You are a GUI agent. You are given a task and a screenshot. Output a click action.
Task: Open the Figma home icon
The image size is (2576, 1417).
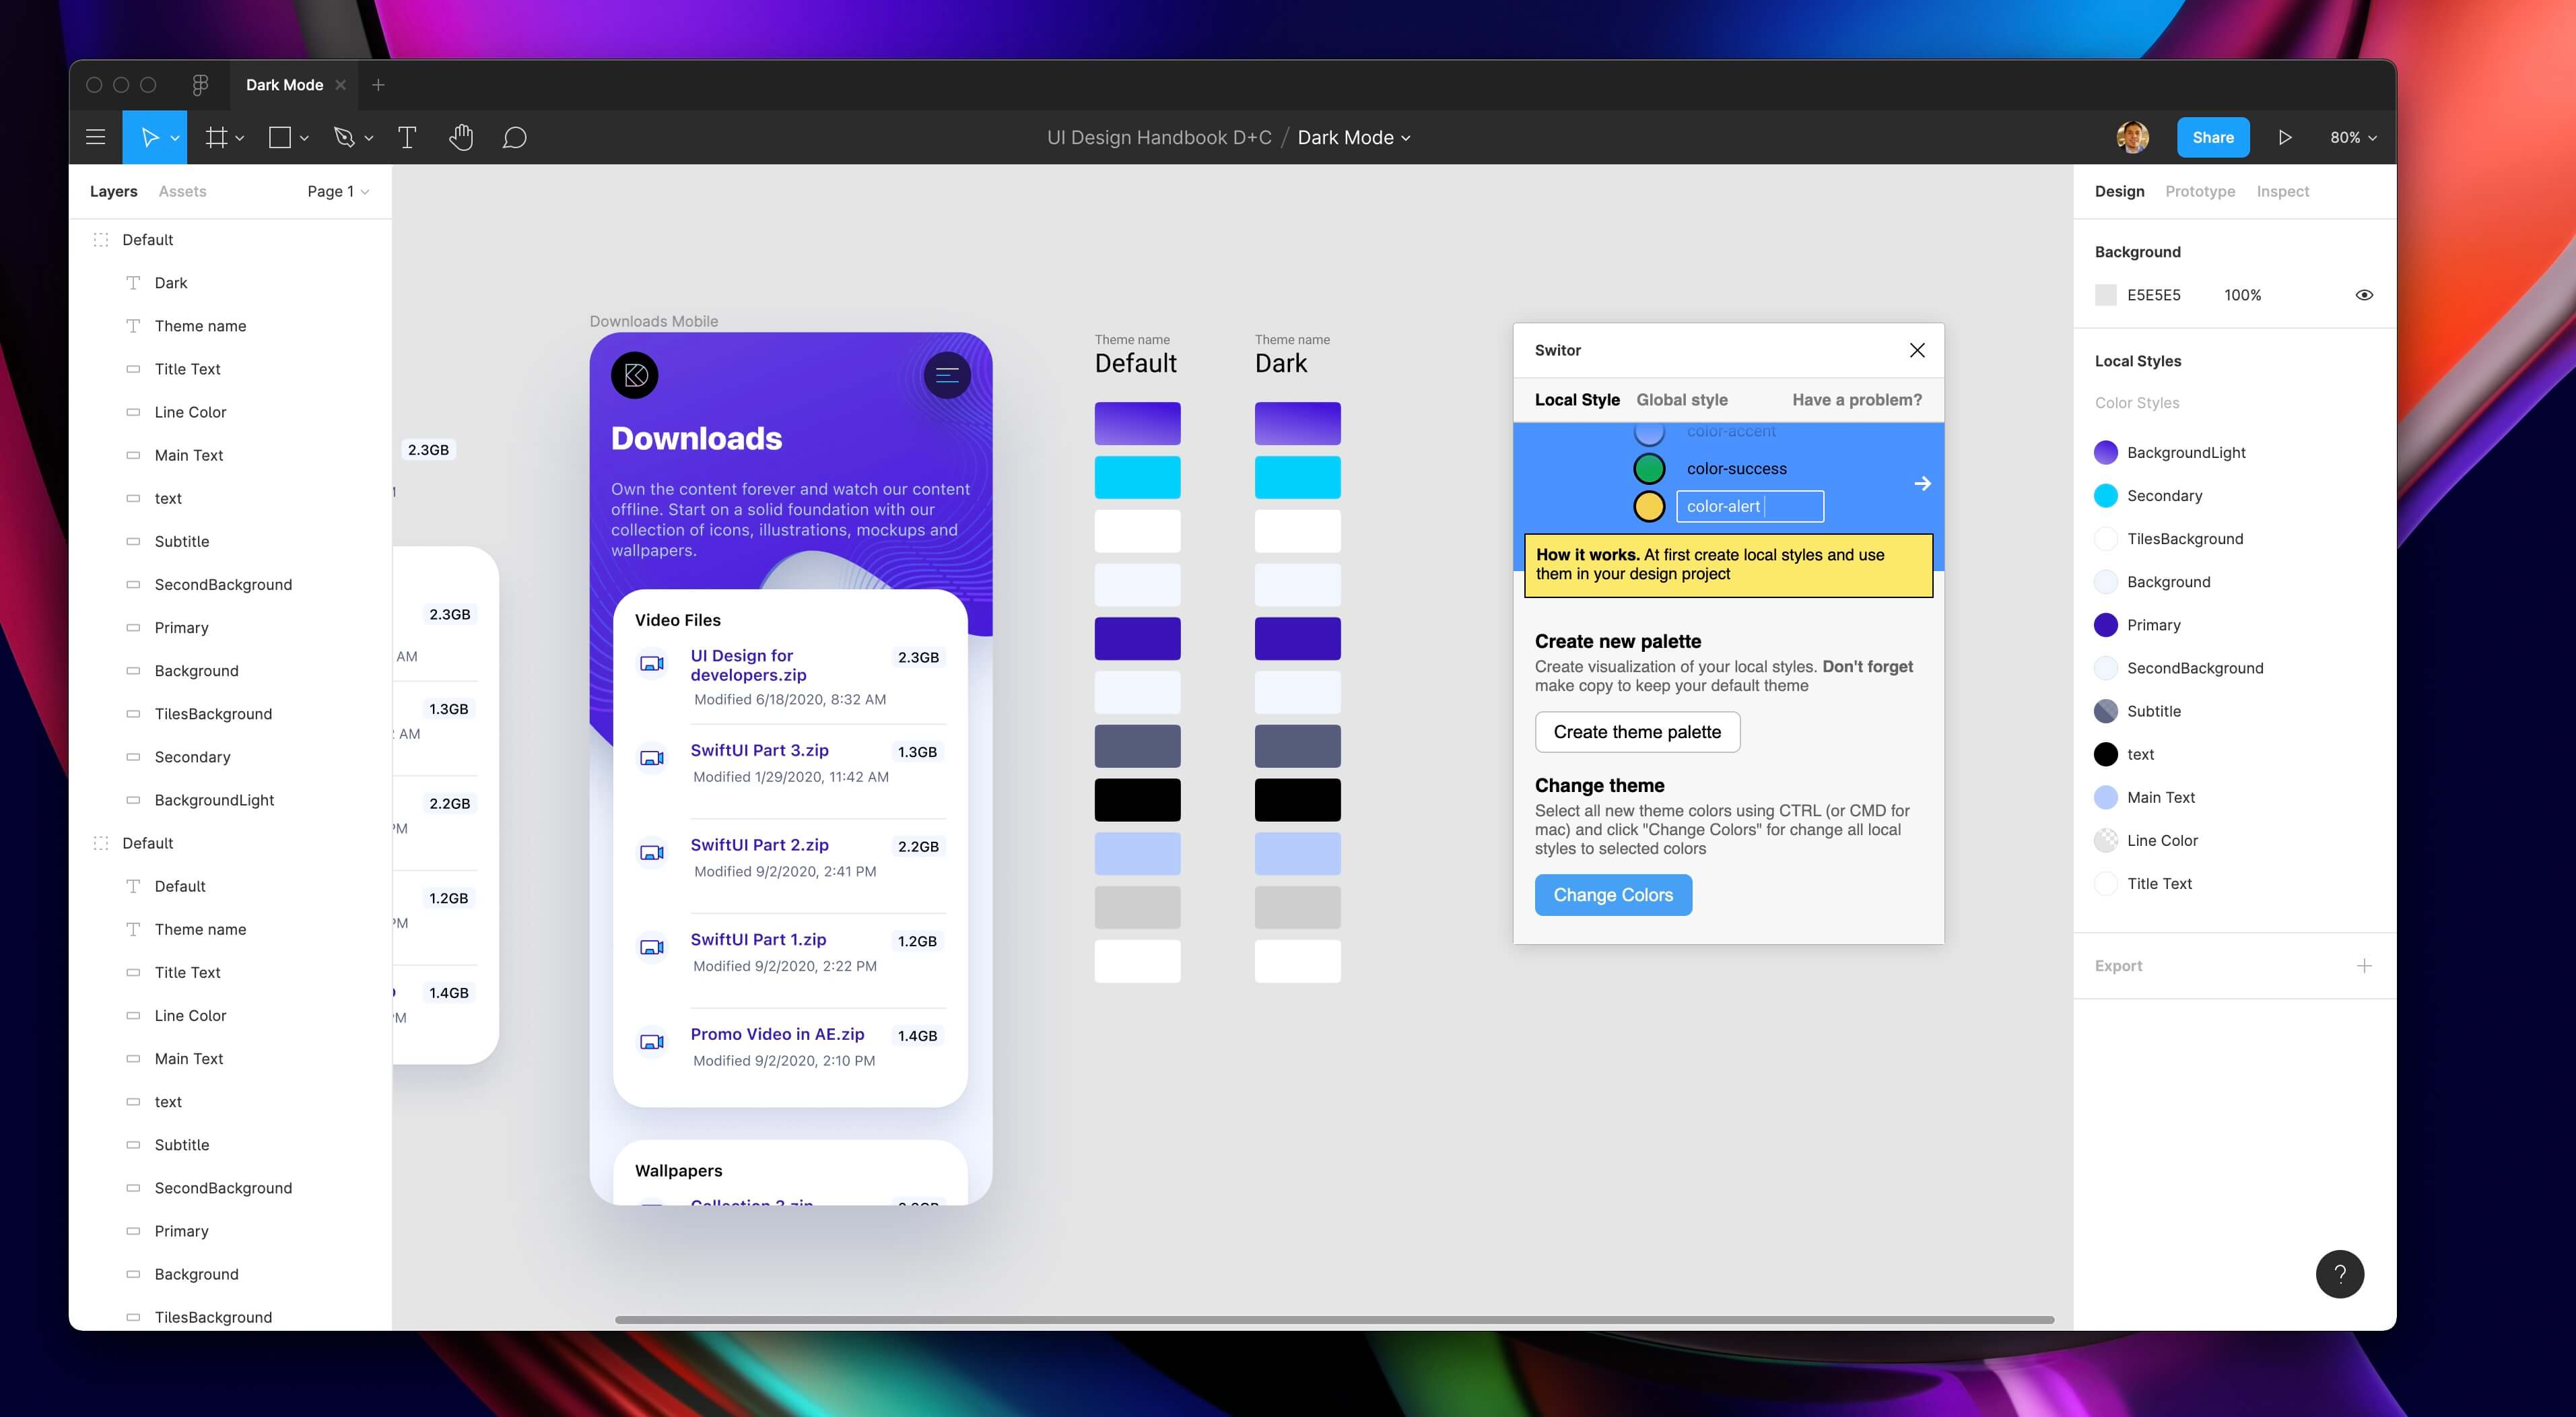coord(200,85)
